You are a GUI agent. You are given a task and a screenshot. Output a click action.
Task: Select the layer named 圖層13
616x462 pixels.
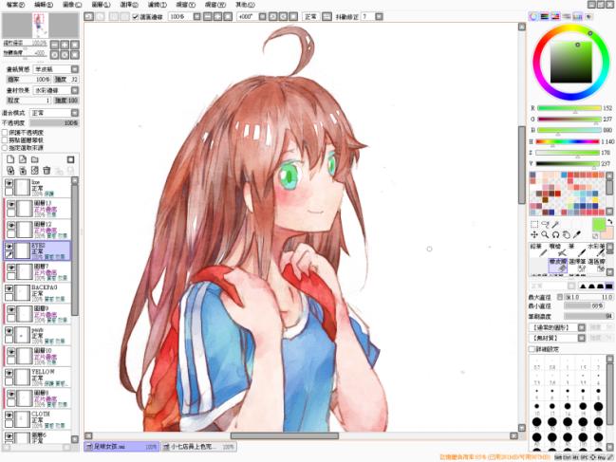coord(37,209)
